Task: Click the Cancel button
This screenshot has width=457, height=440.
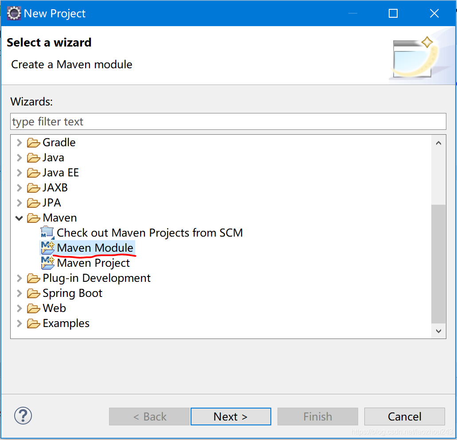Action: [x=405, y=417]
